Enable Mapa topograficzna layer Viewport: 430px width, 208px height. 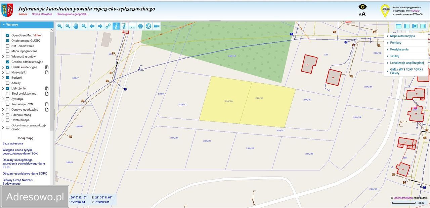point(8,51)
